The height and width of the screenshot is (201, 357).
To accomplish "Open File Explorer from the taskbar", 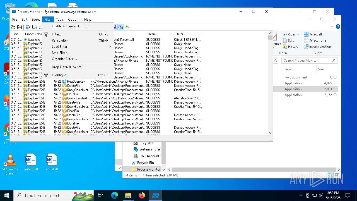I will click(128, 195).
